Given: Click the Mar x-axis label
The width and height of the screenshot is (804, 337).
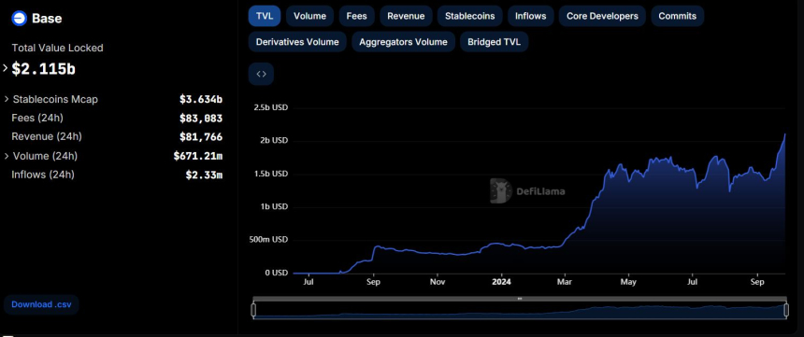Looking at the screenshot, I should tap(565, 282).
